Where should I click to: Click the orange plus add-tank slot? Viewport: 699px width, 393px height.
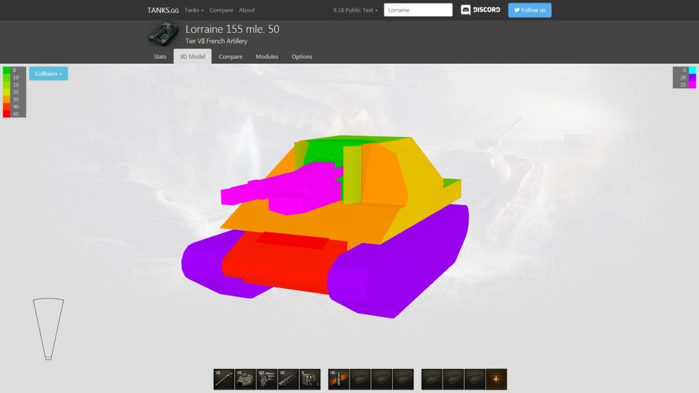(x=496, y=379)
